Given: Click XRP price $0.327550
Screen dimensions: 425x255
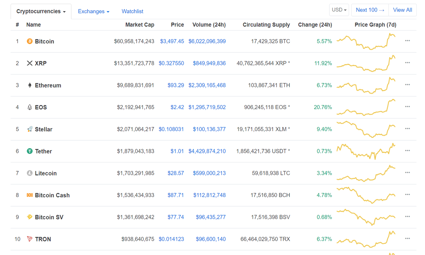Looking at the screenshot, I should 171,63.
